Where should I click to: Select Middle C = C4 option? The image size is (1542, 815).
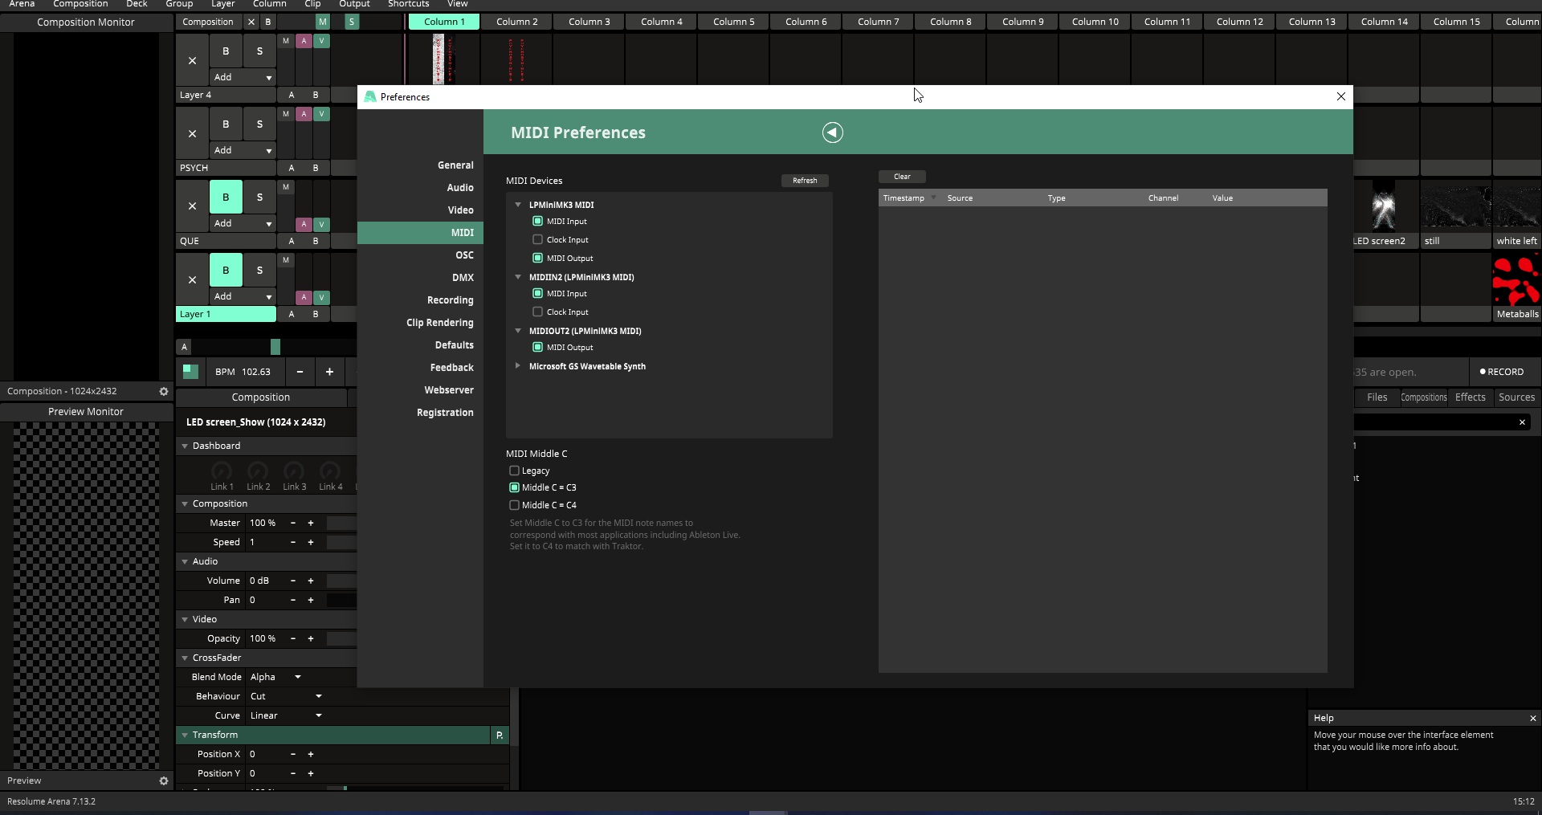515,505
